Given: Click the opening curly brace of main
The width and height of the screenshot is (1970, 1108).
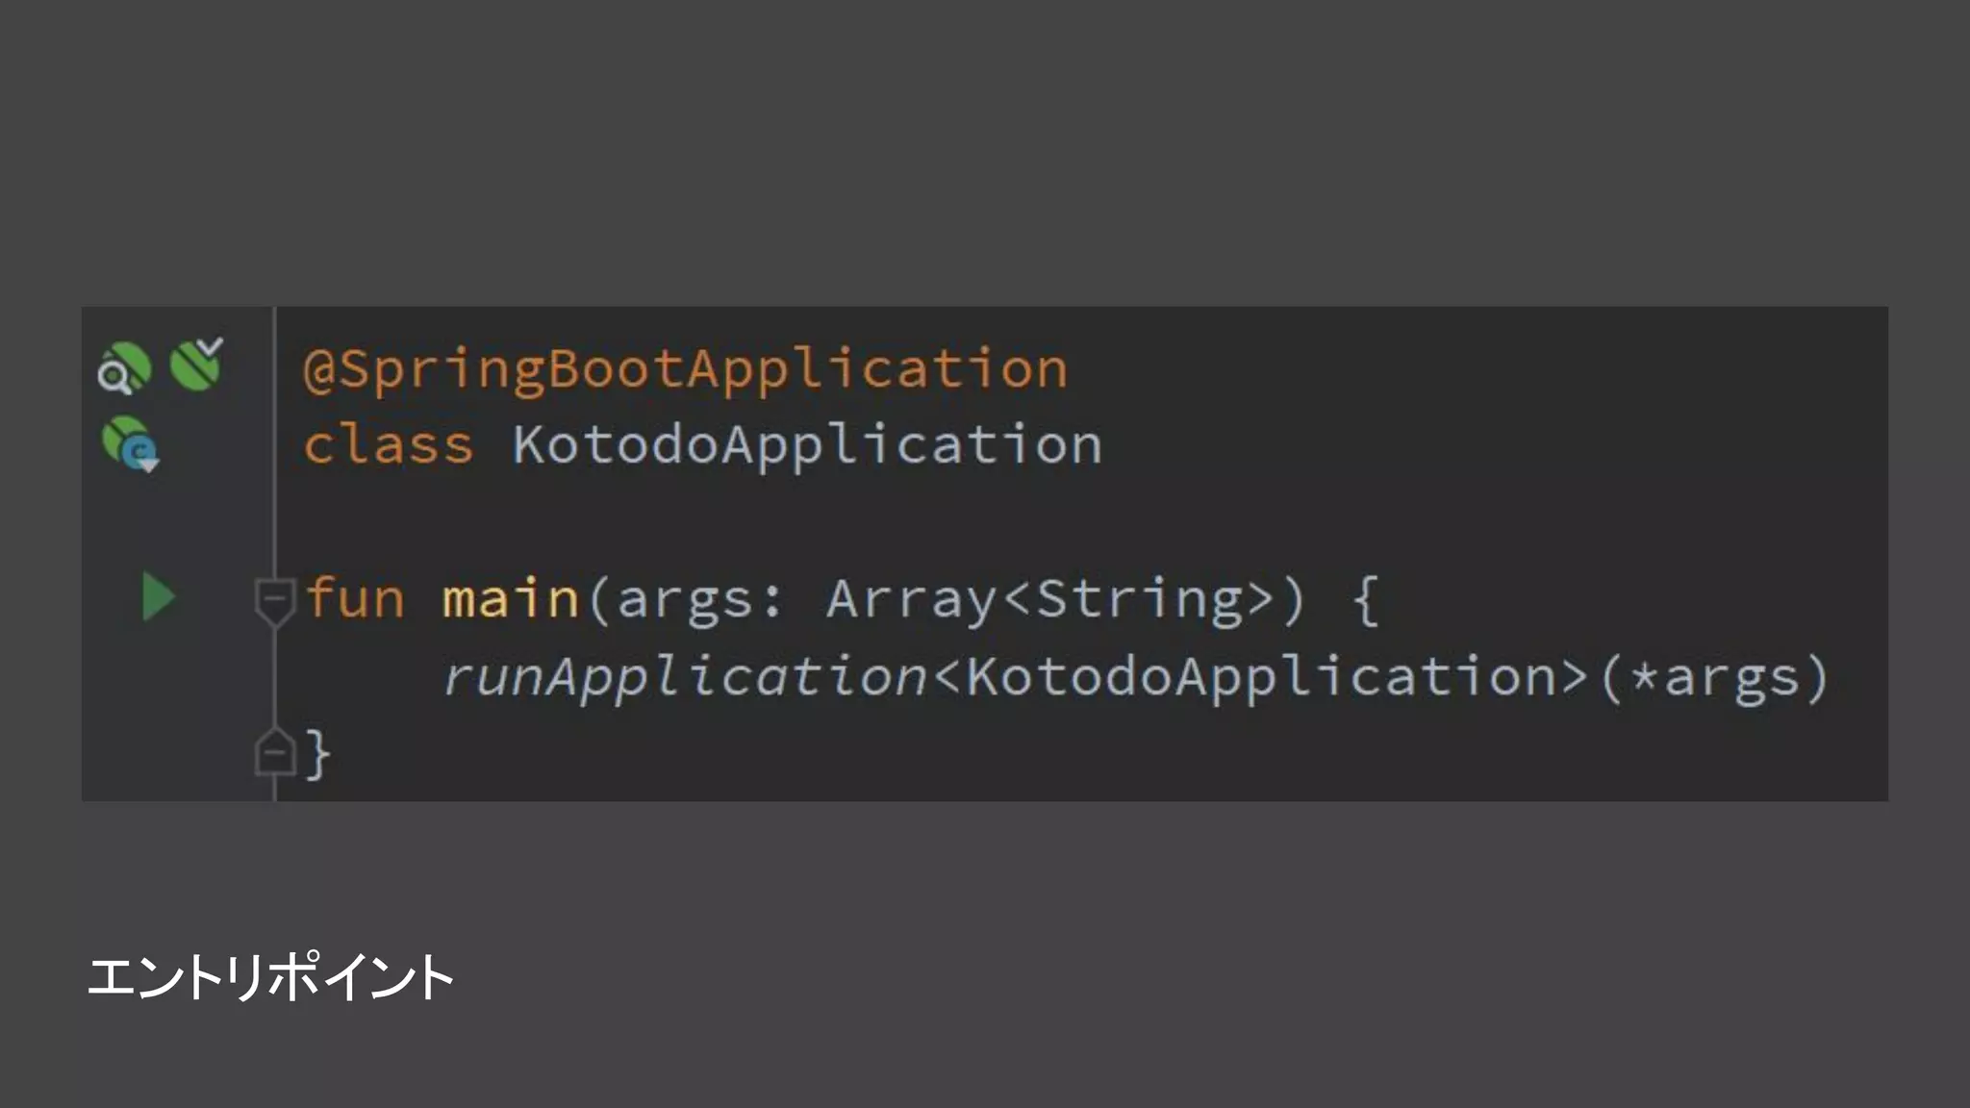Looking at the screenshot, I should [x=1366, y=600].
